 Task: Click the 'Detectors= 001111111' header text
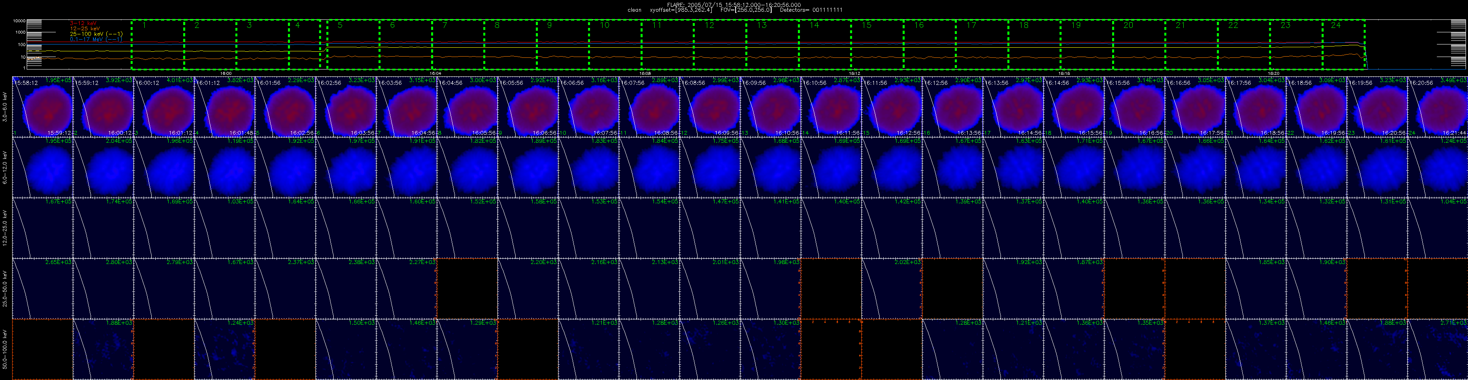click(811, 10)
